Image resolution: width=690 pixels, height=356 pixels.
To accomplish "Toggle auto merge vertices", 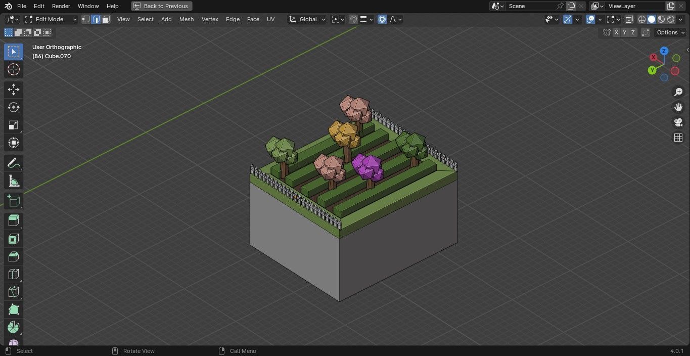I will click(646, 32).
